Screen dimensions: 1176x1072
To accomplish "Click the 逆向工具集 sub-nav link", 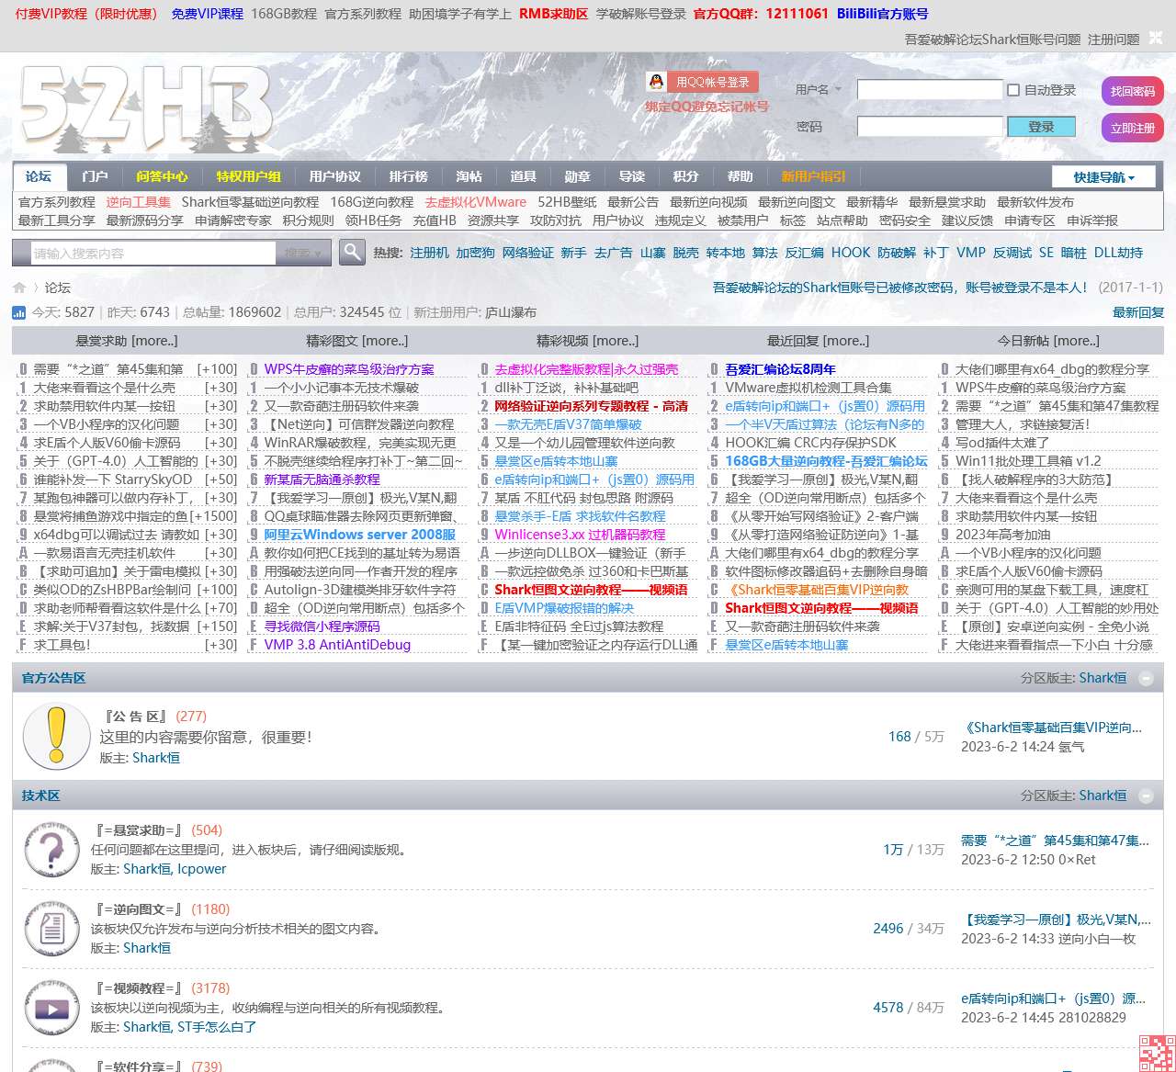I will pyautogui.click(x=138, y=202).
